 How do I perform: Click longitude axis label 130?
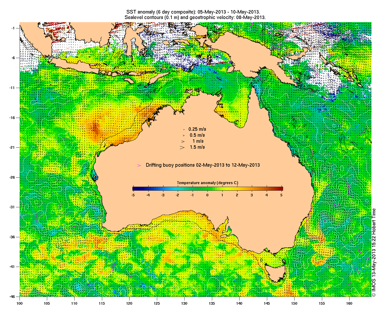(x=184, y=303)
